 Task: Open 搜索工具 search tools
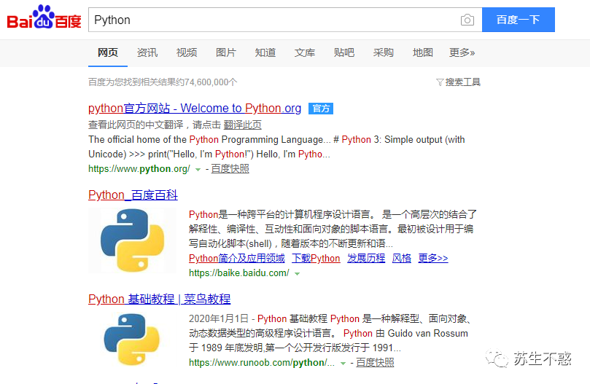(x=463, y=82)
